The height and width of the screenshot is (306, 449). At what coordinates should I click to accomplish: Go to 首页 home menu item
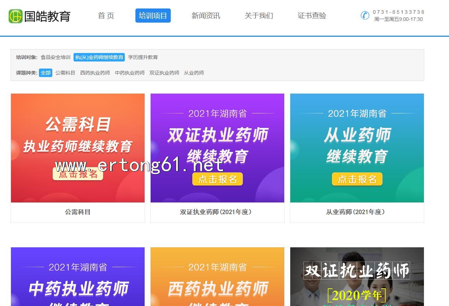106,16
